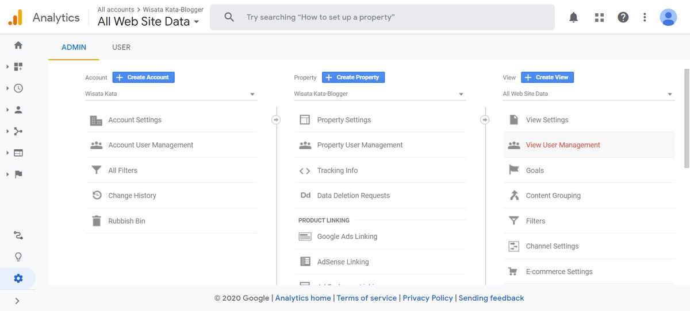Expand the Customisation sidebar section arrow
Image resolution: width=690 pixels, height=311 pixels.
pyautogui.click(x=7, y=67)
